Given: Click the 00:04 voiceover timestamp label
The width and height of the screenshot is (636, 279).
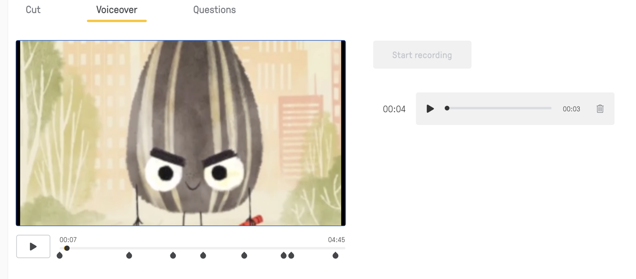Looking at the screenshot, I should click(394, 109).
